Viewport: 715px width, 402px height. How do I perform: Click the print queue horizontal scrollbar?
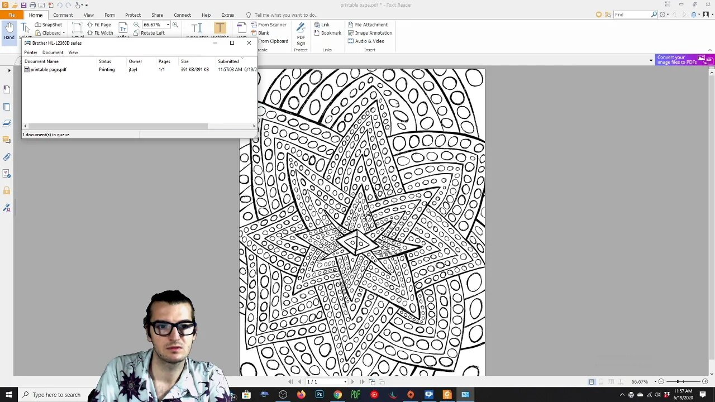[118, 126]
